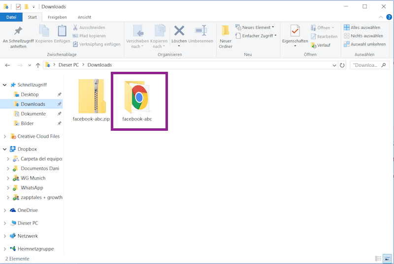This screenshot has width=394, height=264.
Task: Click the refresh button beside address bar
Action: pyautogui.click(x=342, y=65)
